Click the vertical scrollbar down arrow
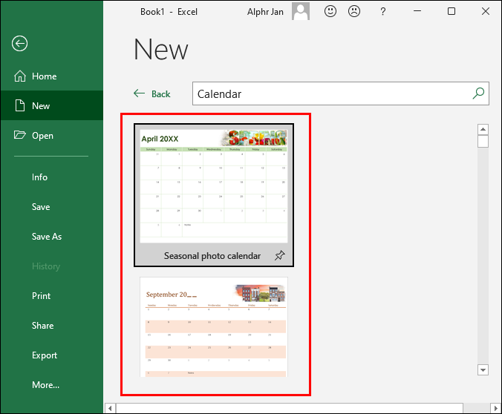The width and height of the screenshot is (502, 414). coord(483,369)
